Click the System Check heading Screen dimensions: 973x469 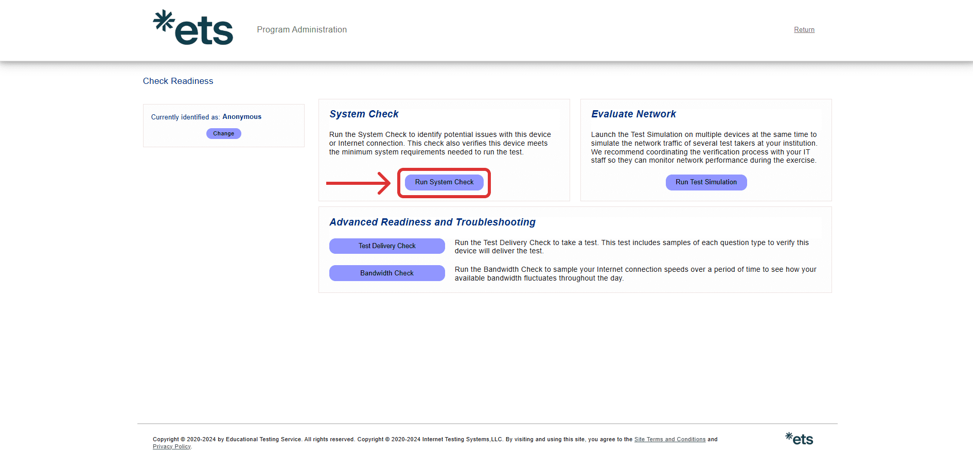[x=364, y=114]
